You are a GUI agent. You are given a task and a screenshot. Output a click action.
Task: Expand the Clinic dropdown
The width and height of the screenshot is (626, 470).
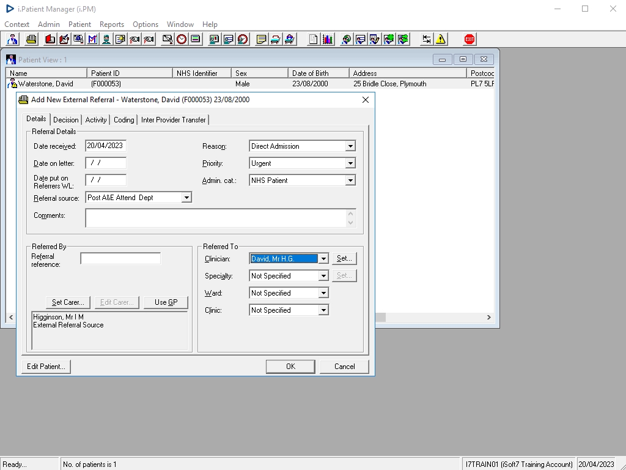pyautogui.click(x=323, y=310)
